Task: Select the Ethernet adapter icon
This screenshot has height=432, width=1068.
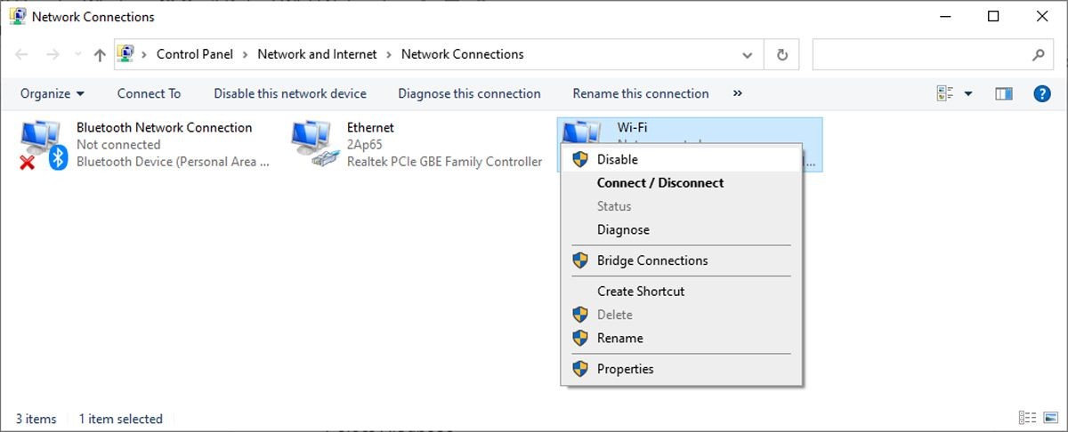Action: [317, 145]
